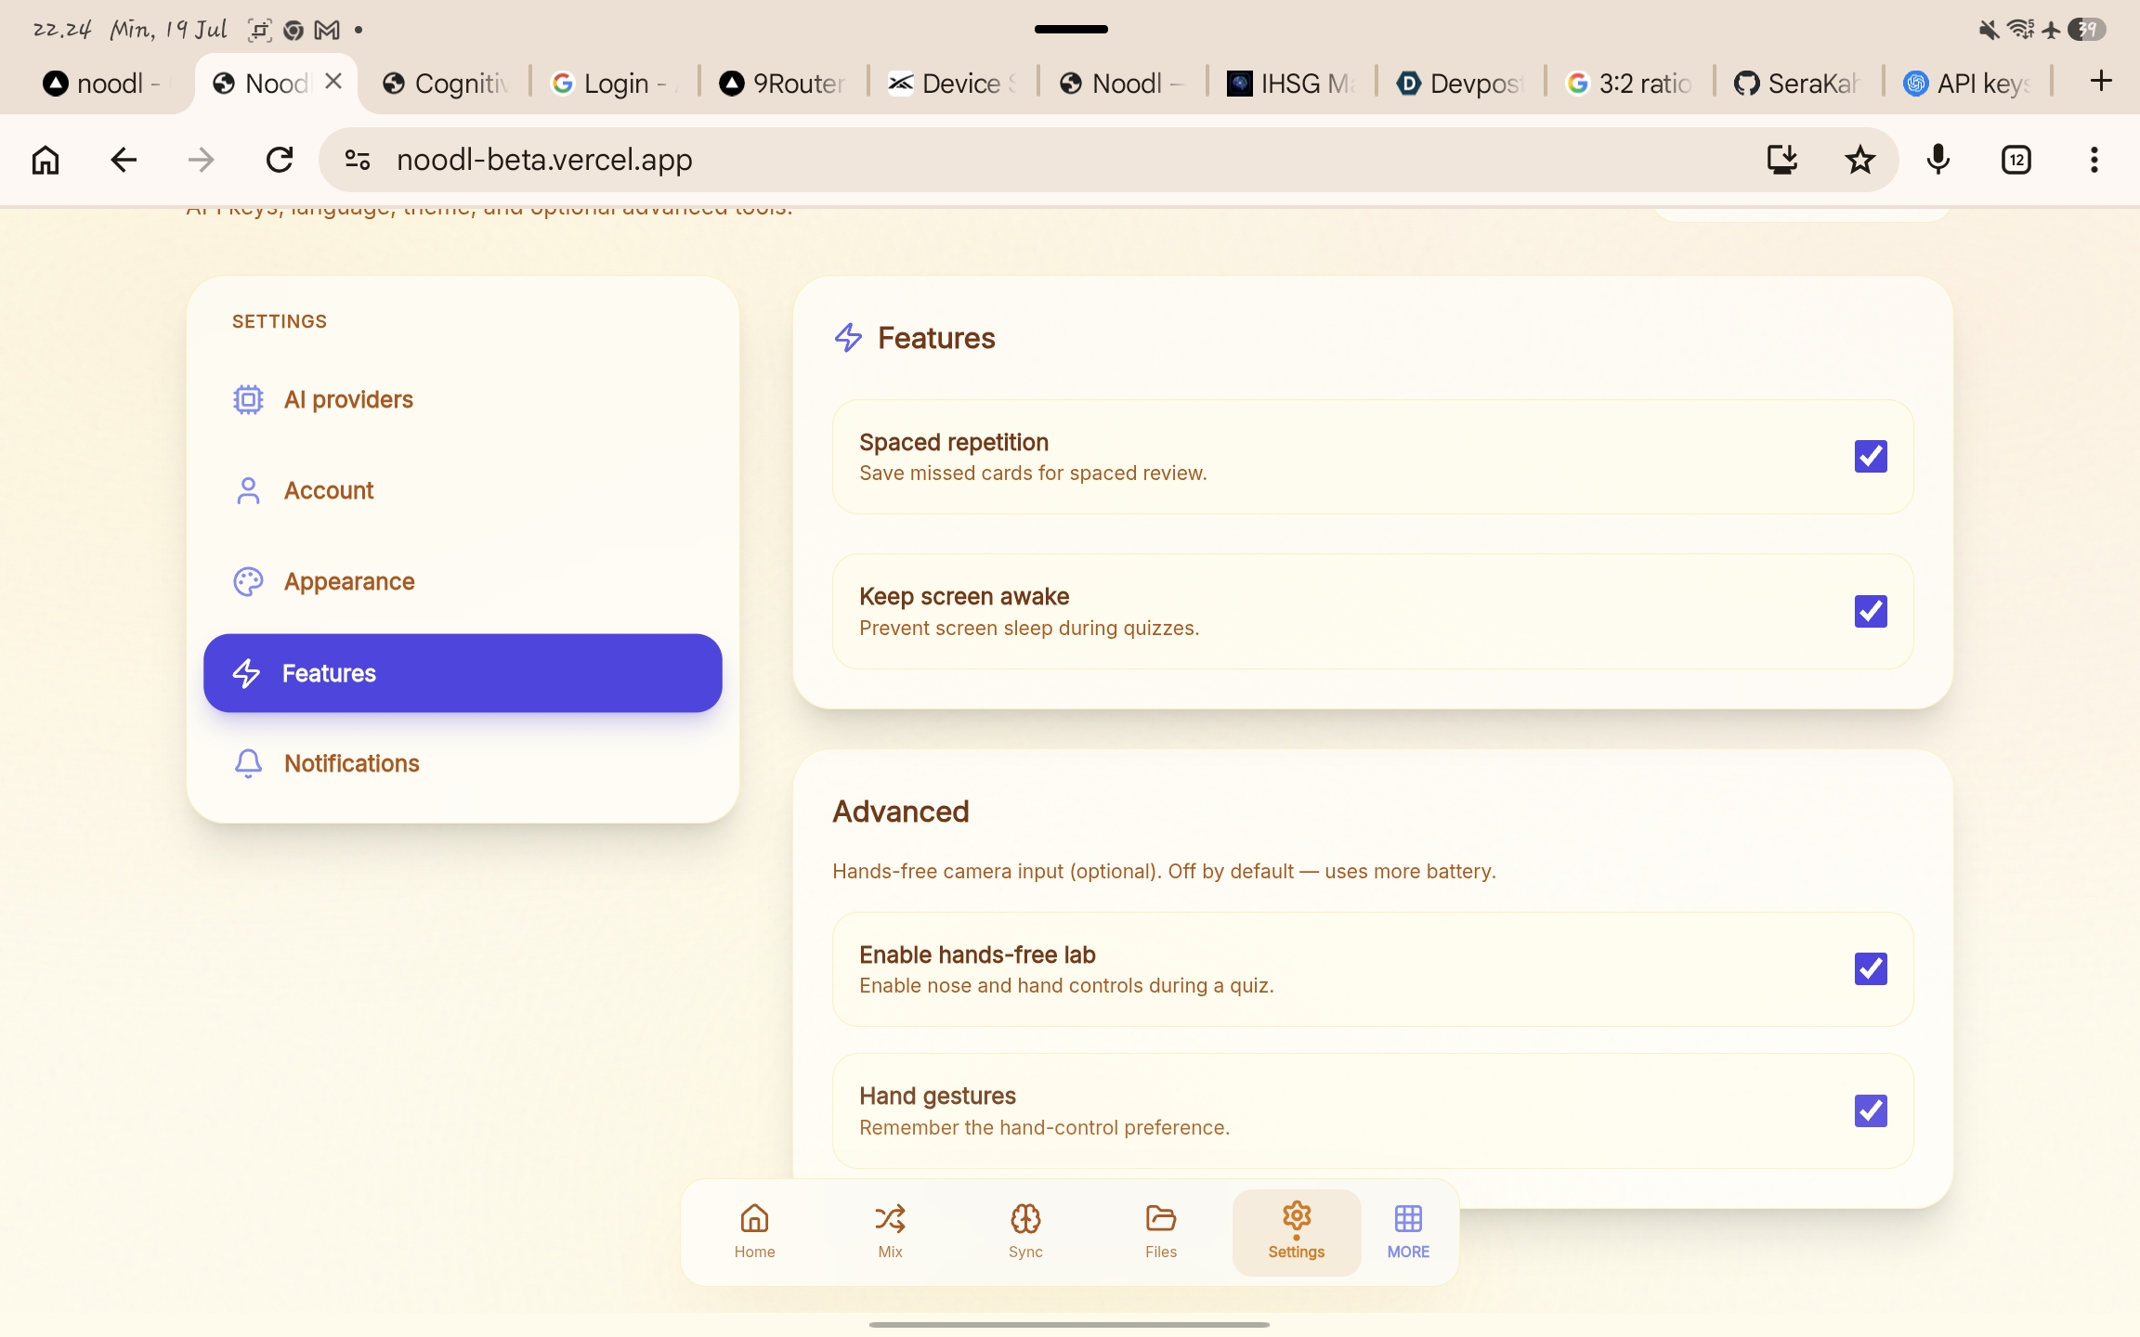
Task: Click the 'SETTINGS' sidebar header
Action: click(280, 321)
